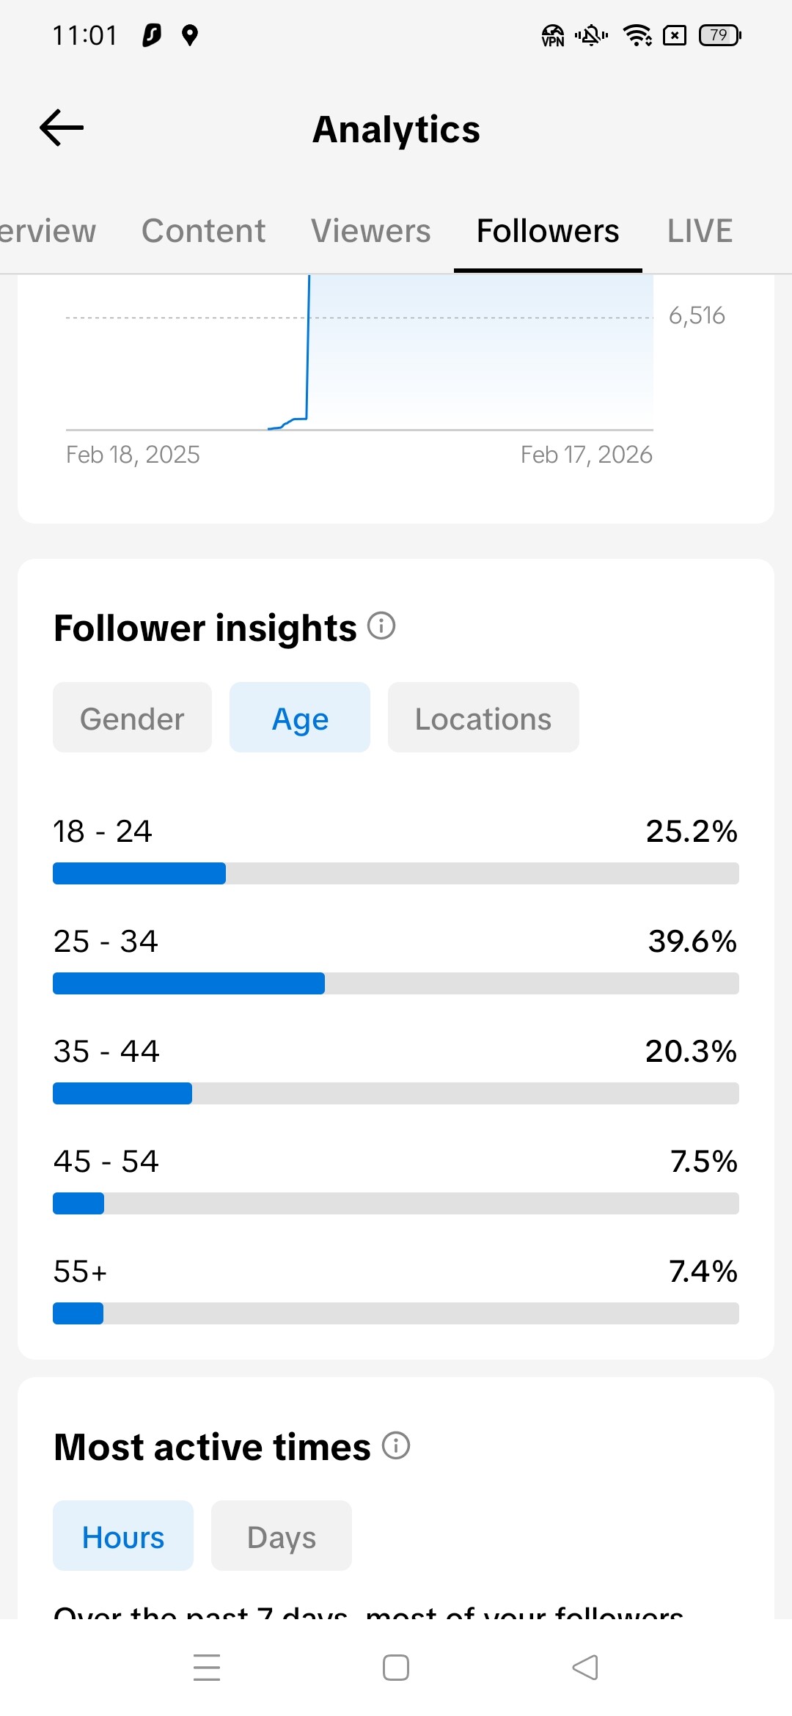Select the Gender insights filter
This screenshot has width=792, height=1716.
[132, 718]
